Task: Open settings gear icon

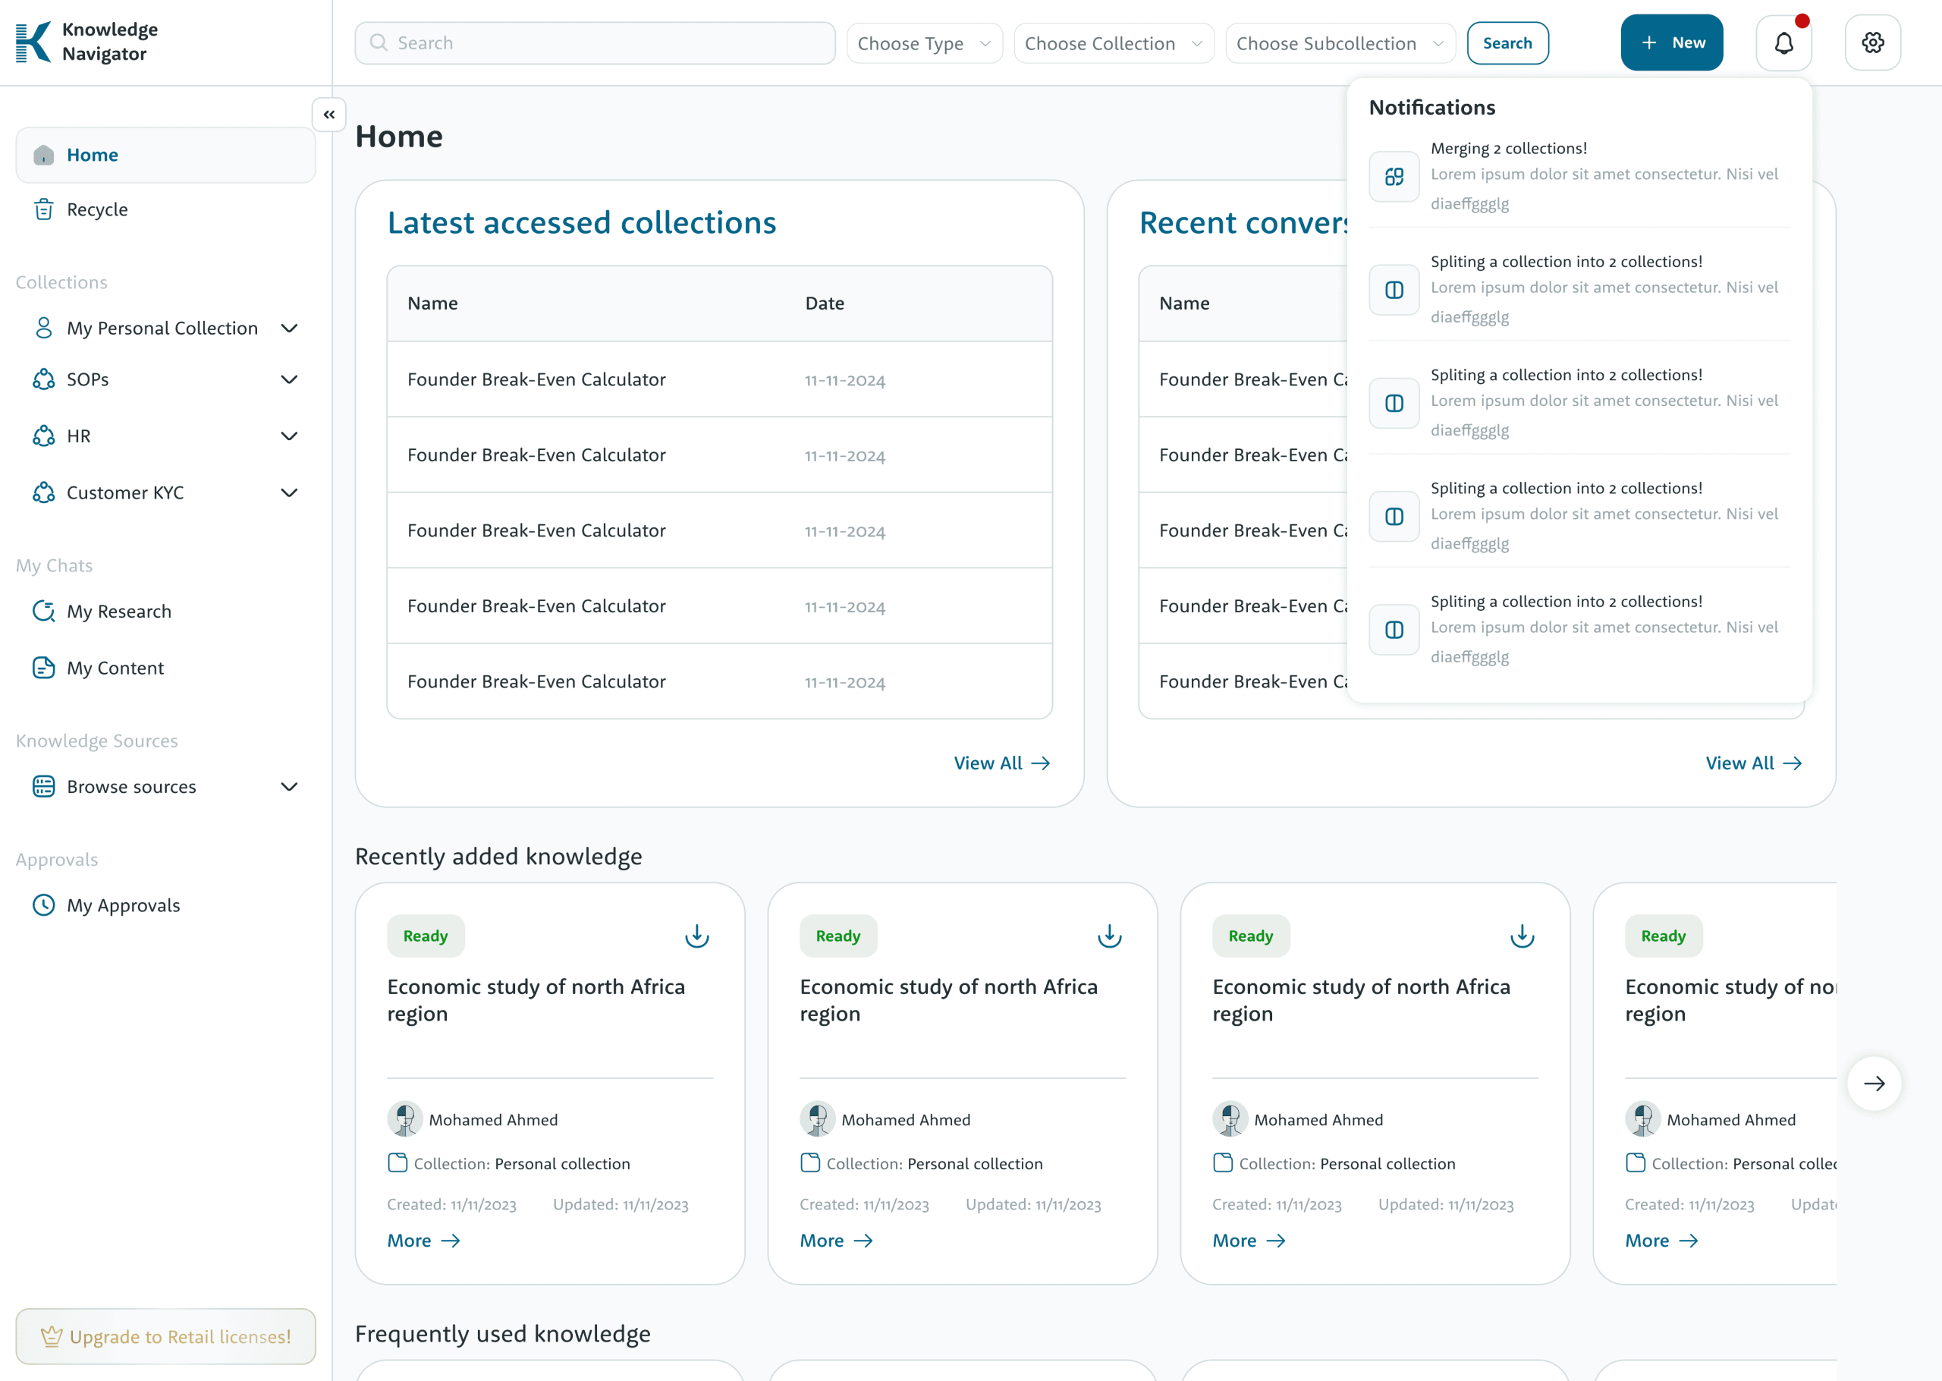Action: click(1872, 42)
